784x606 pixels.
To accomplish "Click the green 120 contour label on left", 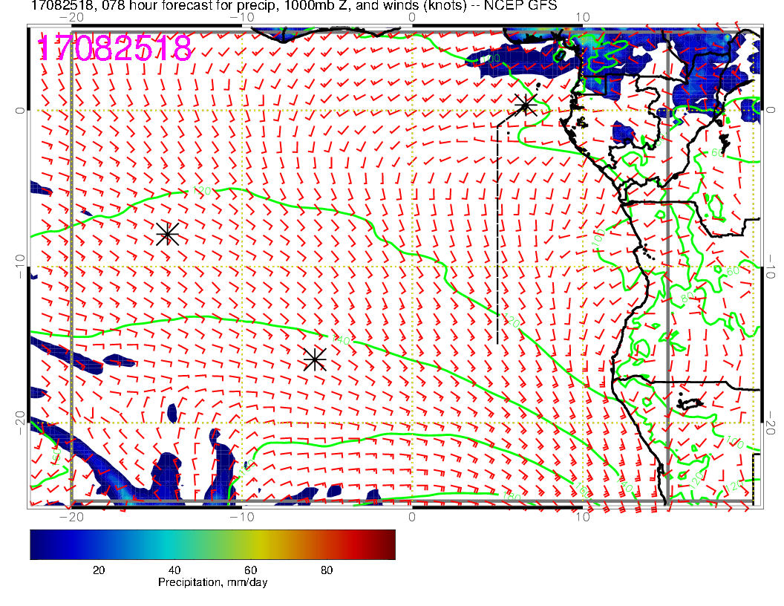I will pos(202,192).
